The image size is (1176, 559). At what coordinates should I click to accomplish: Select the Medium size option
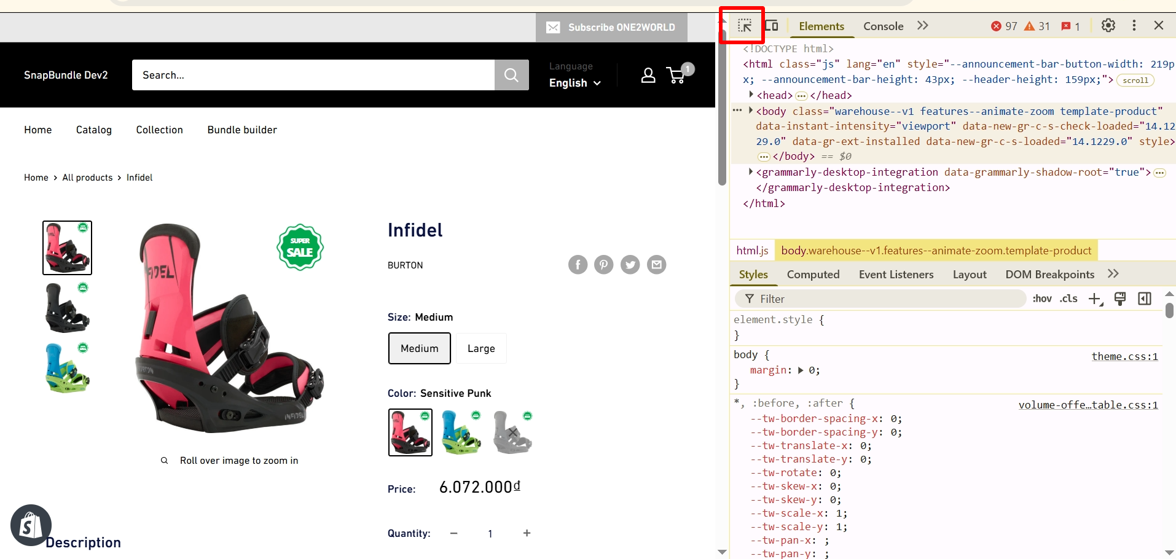(x=420, y=348)
